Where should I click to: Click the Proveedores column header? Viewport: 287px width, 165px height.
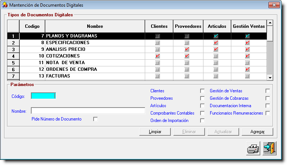pyautogui.click(x=188, y=26)
